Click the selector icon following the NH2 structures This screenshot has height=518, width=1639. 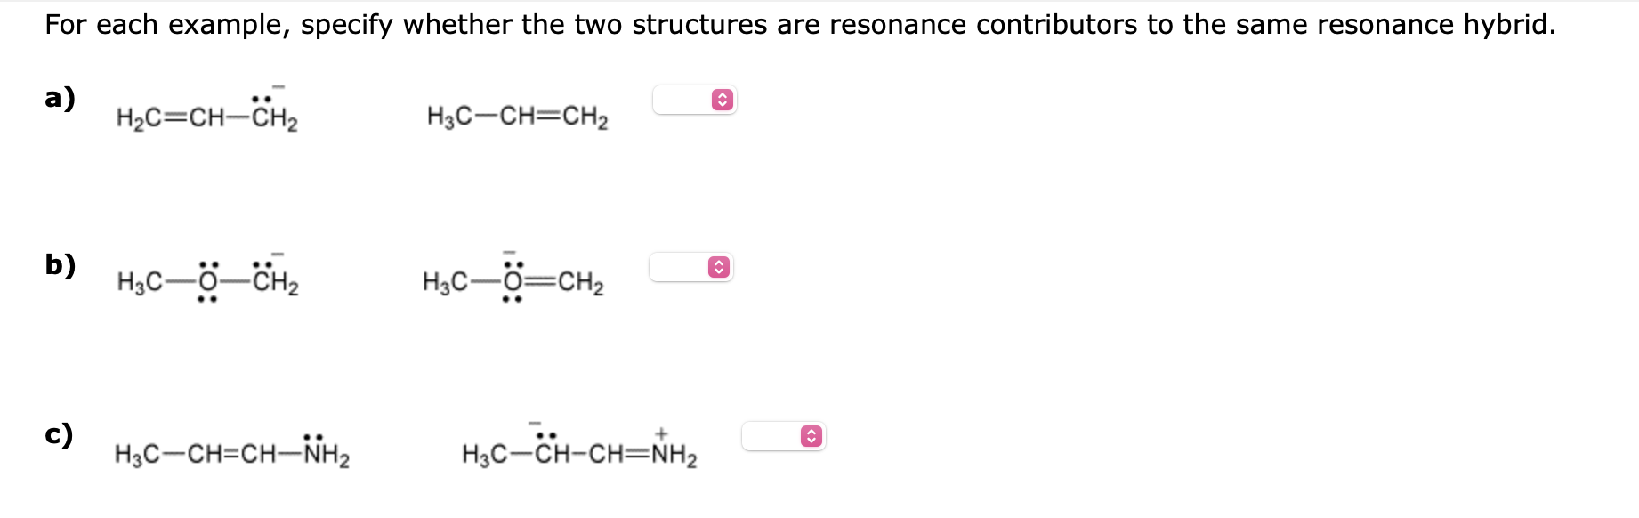tap(810, 435)
